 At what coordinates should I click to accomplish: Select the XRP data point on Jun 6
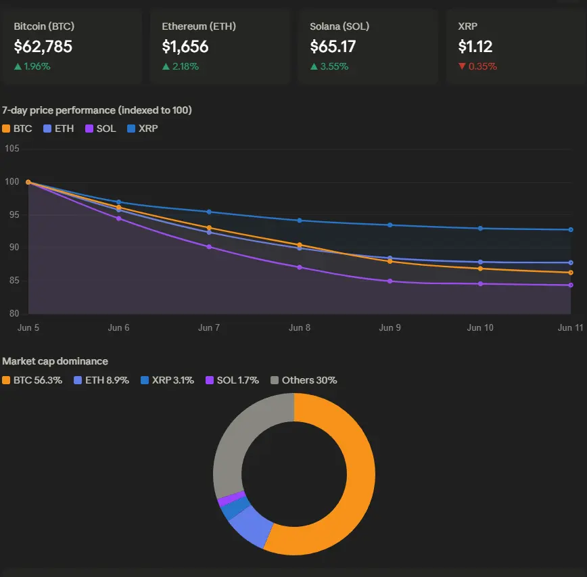[x=118, y=202]
